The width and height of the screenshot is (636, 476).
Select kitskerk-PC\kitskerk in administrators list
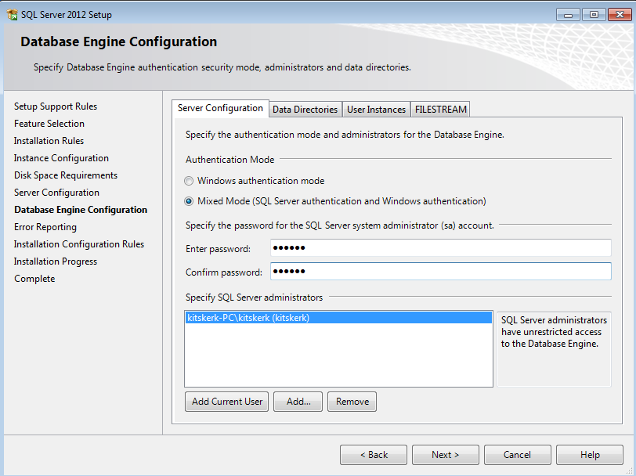[x=248, y=318]
